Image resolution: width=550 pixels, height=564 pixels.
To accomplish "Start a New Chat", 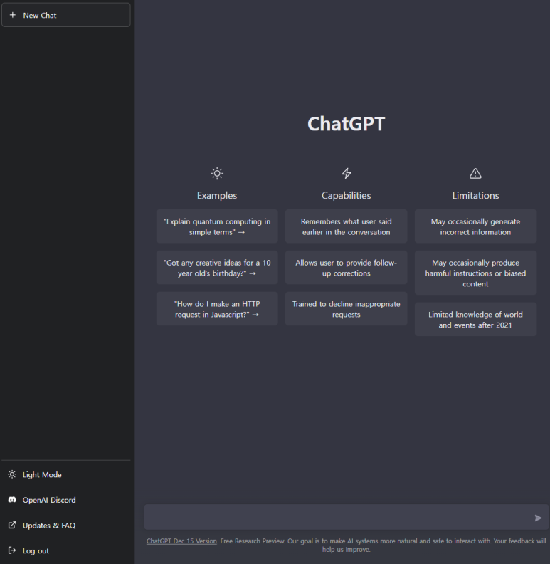I will (66, 15).
